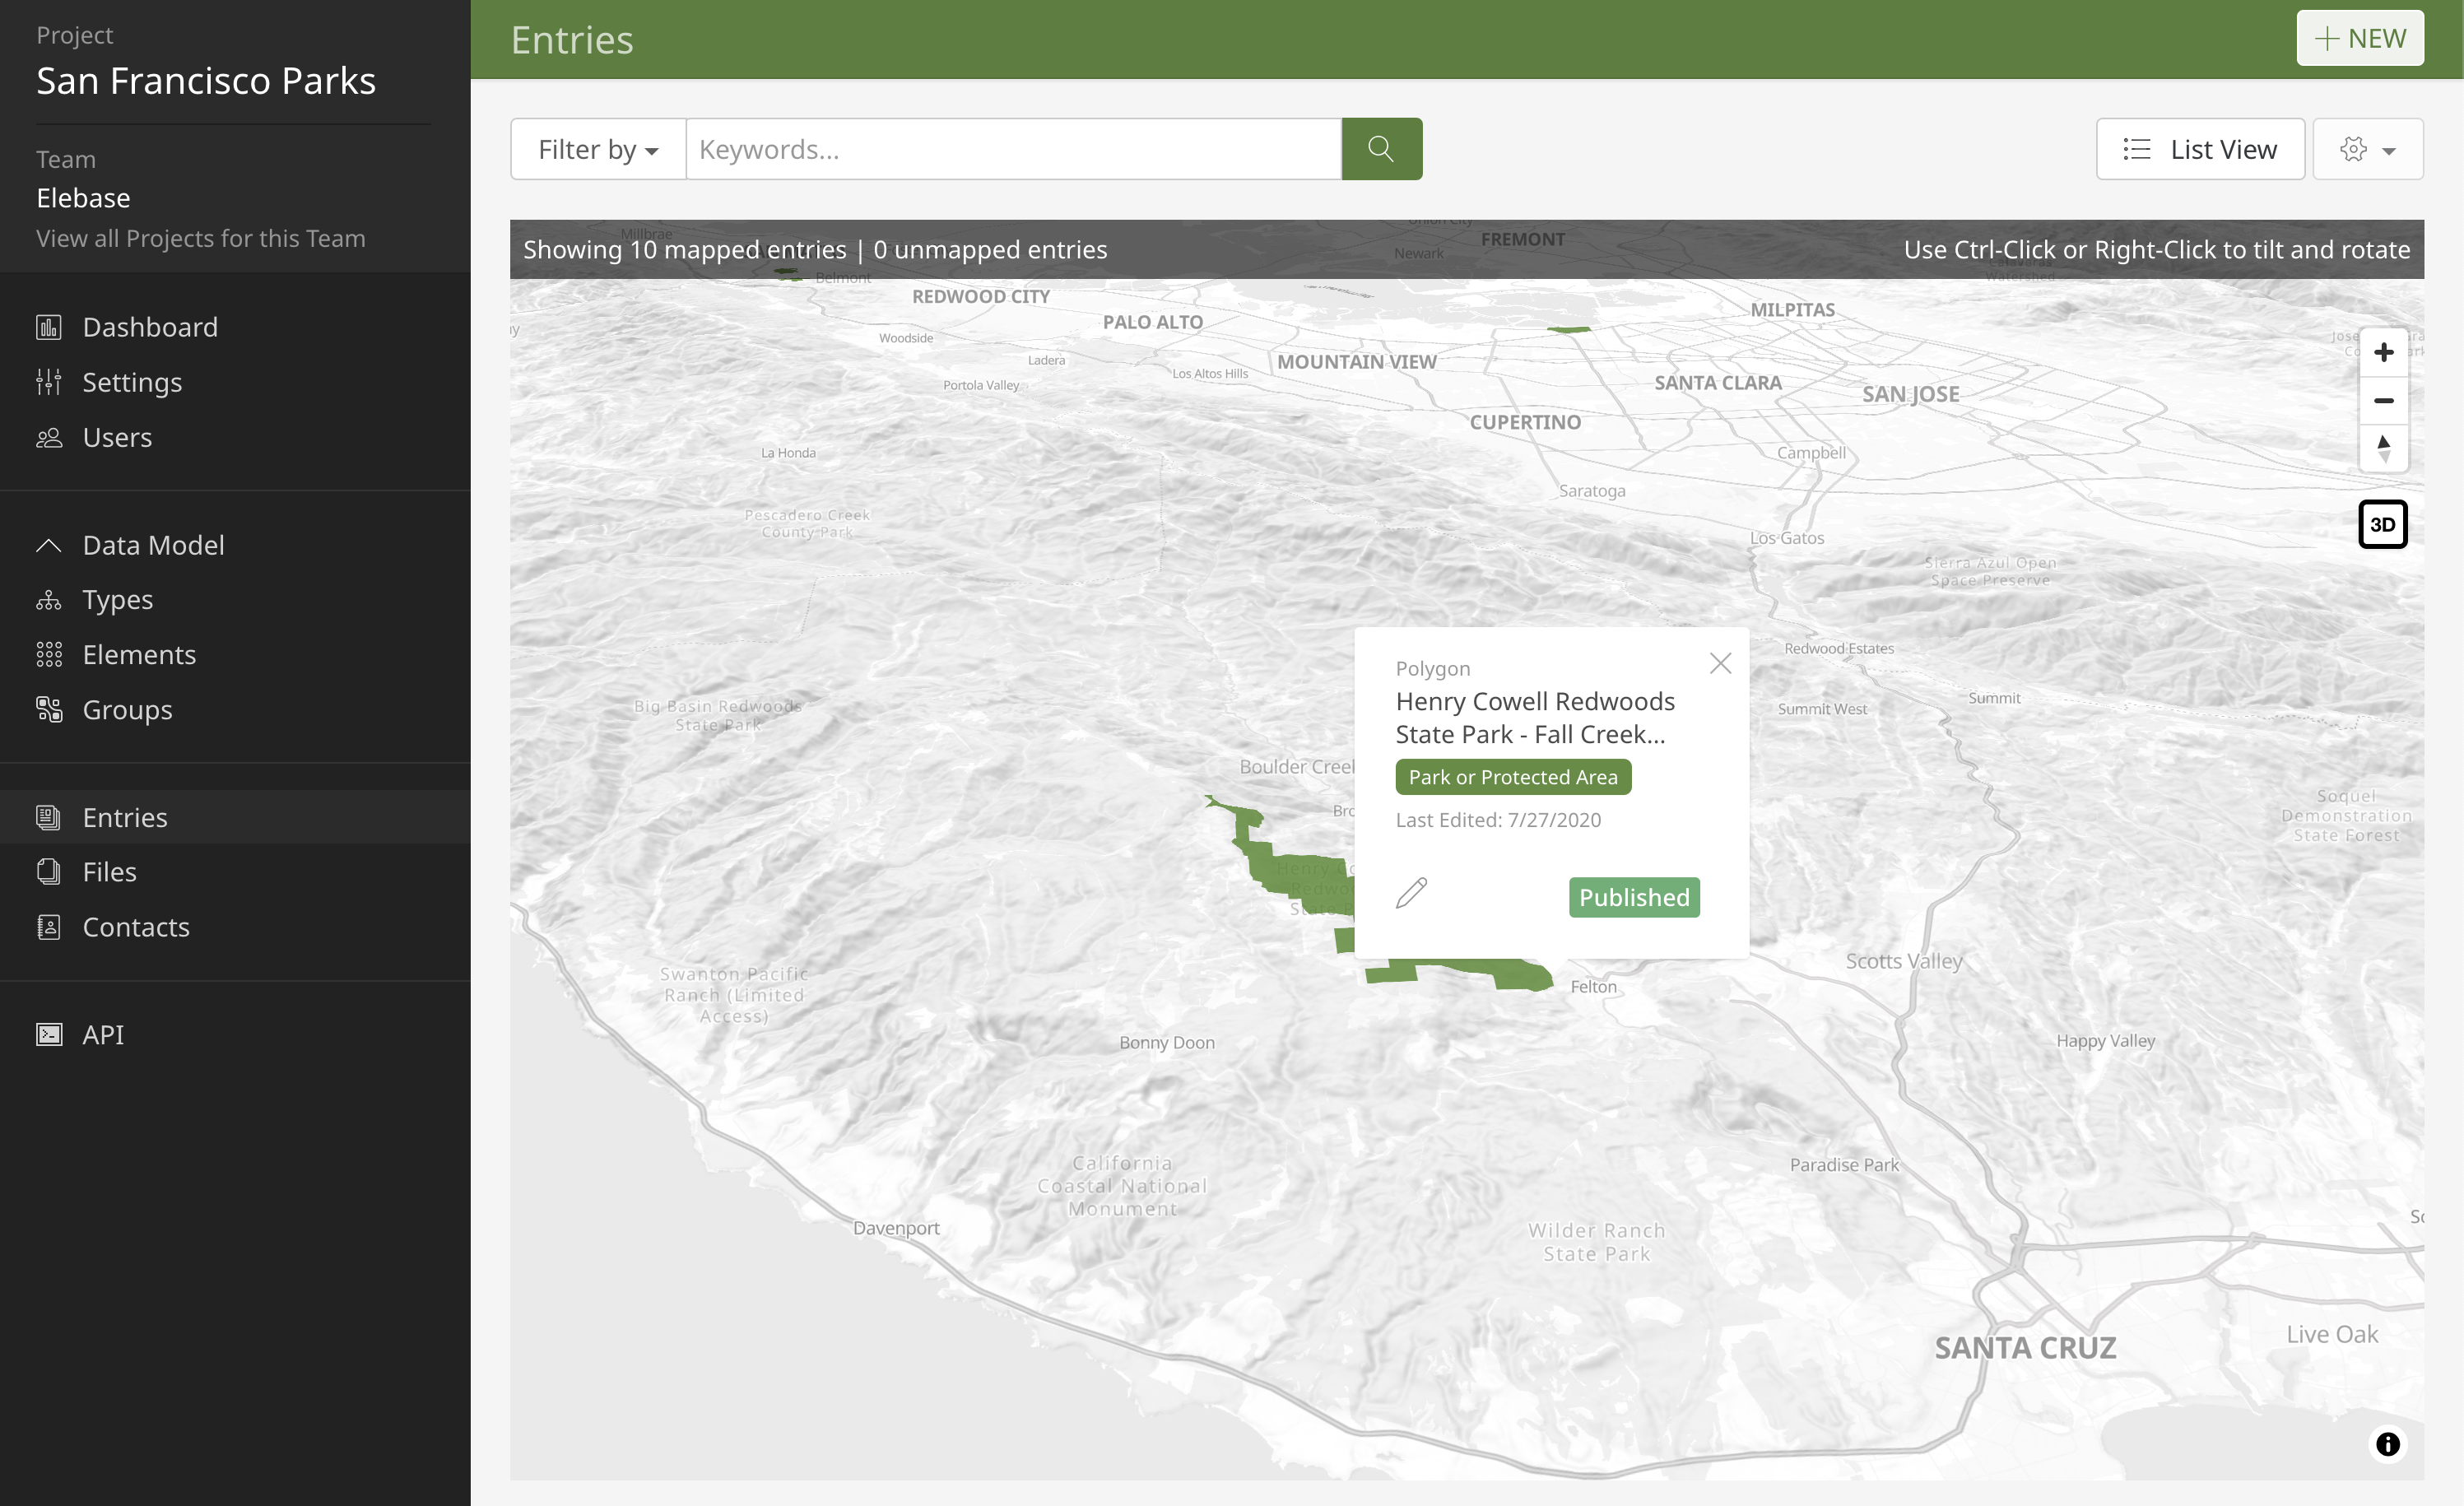Click the Types hierarchy icon
The image size is (2464, 1506).
click(x=49, y=600)
